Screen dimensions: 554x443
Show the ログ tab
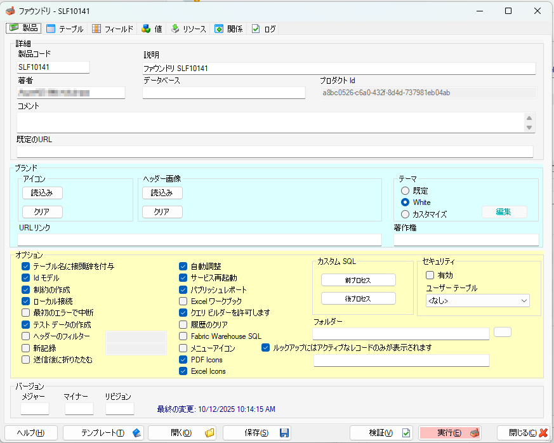(263, 29)
